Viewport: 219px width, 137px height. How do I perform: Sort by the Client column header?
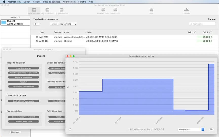pyautogui.click(x=67, y=32)
